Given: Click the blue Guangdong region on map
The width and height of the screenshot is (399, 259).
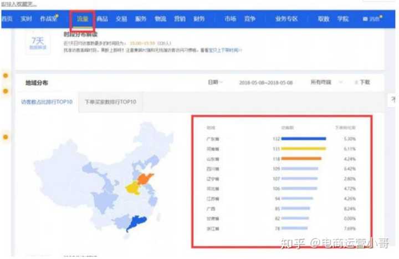Looking at the screenshot, I should (x=135, y=223).
